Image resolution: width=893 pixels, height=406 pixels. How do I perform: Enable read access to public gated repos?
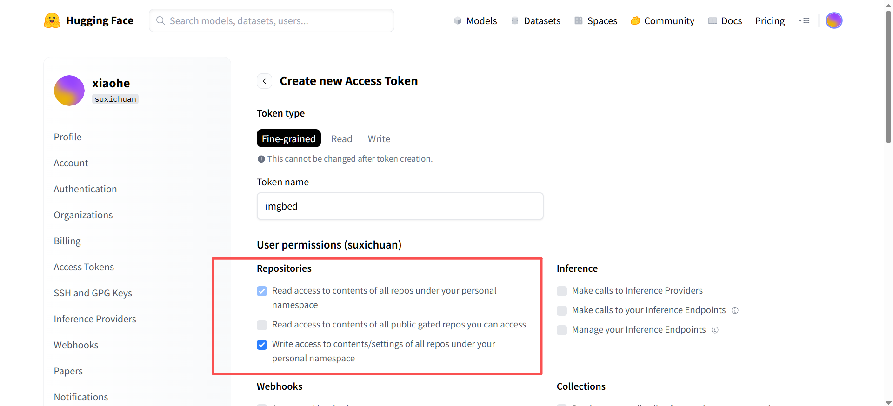click(x=262, y=325)
